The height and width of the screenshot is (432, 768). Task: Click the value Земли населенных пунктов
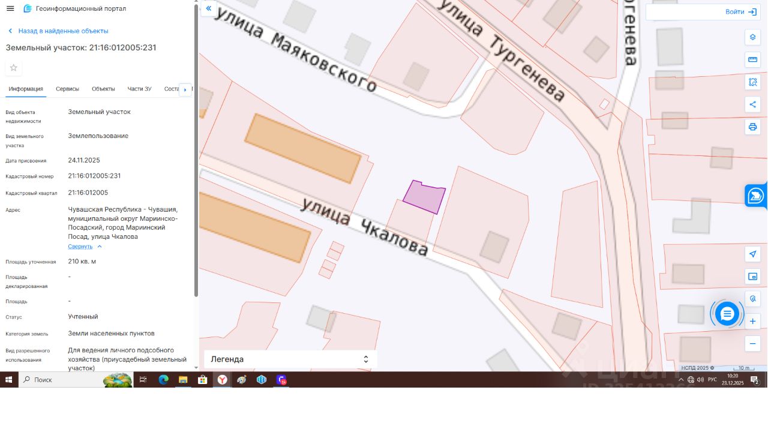coord(111,334)
